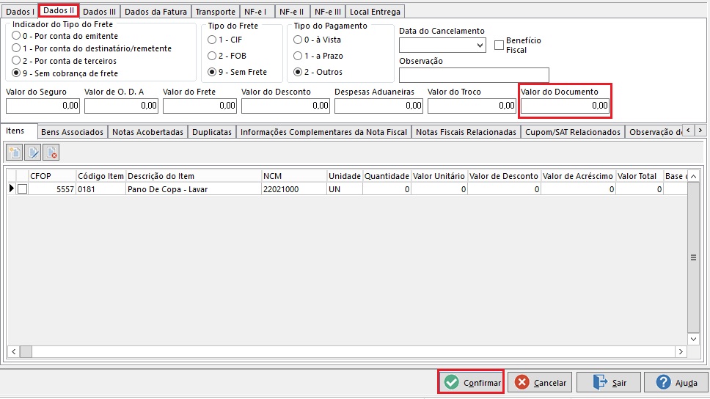The image size is (710, 399).
Task: Click the 5557 CFOP cell
Action: point(52,188)
